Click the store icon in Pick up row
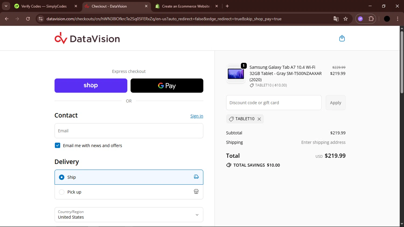This screenshot has width=404, height=227. (196, 191)
